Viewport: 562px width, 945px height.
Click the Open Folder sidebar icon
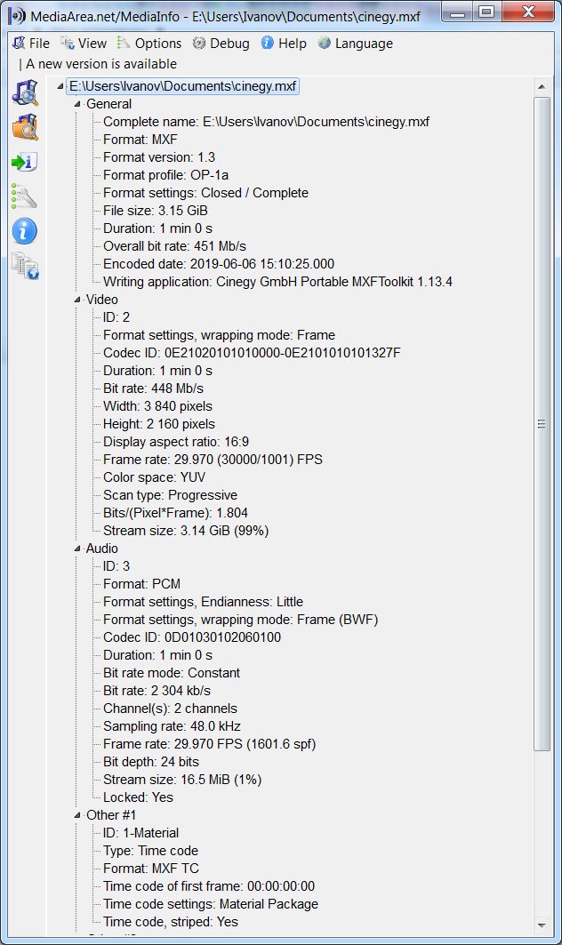click(25, 127)
